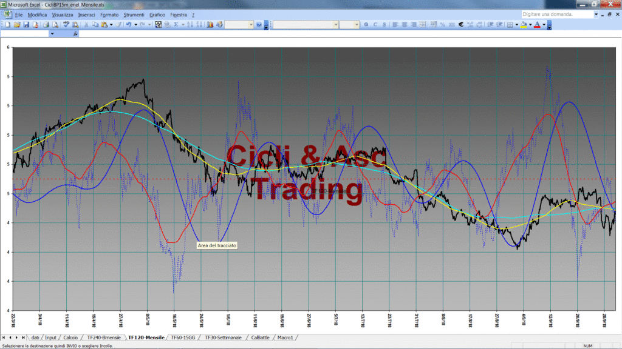Run the spelling check (ABC) icon
Image resolution: width=622 pixels, height=349 pixels.
66,24
